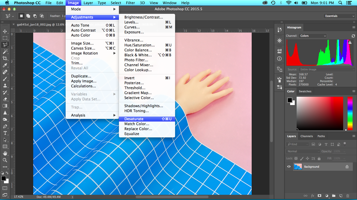The width and height of the screenshot is (357, 200).
Task: Choose Intersect with selection mode
Action: tap(42, 16)
